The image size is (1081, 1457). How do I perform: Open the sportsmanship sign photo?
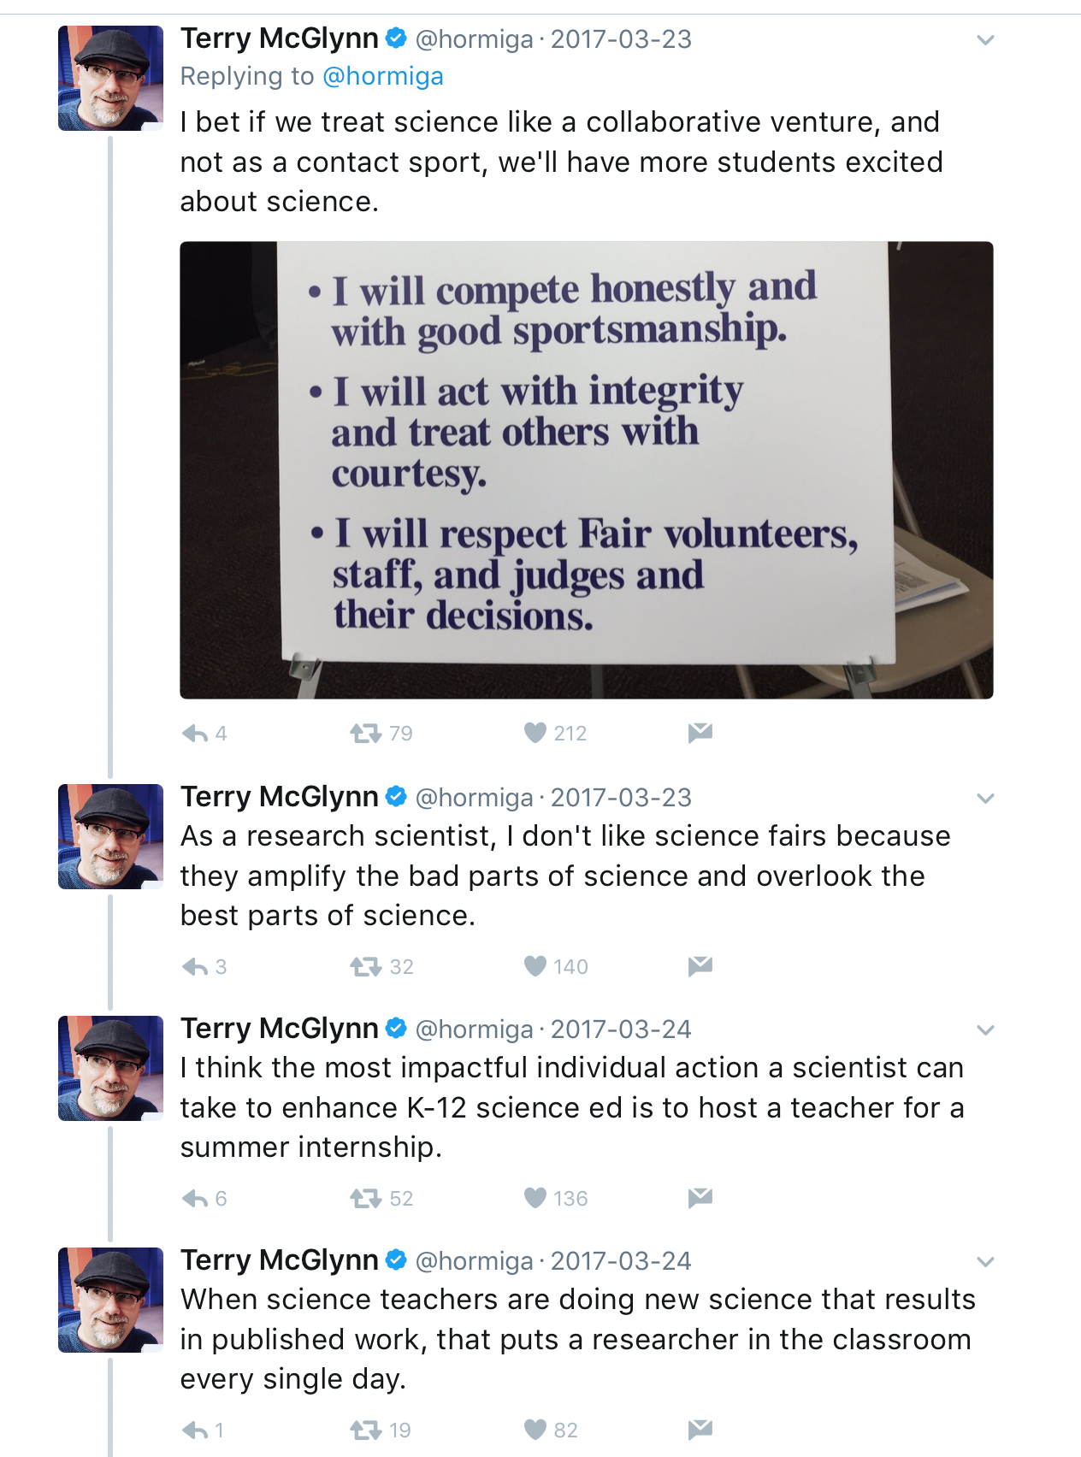pos(587,470)
